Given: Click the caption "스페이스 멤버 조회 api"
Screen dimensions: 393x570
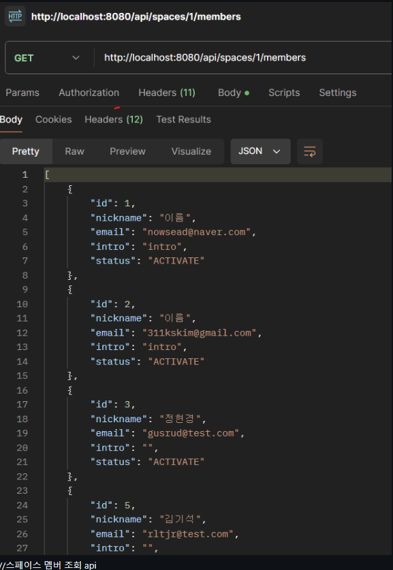Looking at the screenshot, I should [51, 565].
